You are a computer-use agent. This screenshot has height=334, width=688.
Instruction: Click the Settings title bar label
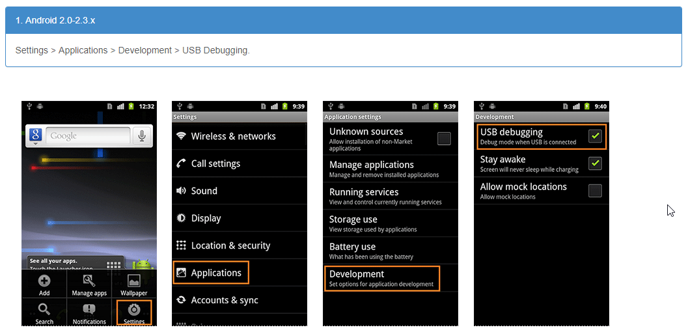pos(185,117)
